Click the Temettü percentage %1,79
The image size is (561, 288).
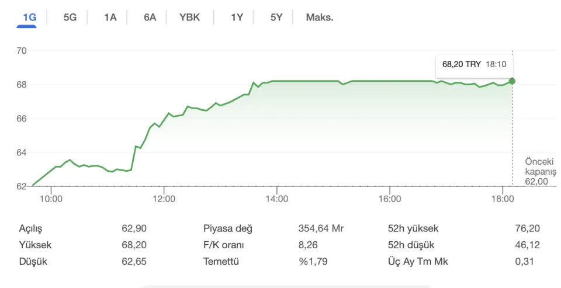click(x=313, y=262)
